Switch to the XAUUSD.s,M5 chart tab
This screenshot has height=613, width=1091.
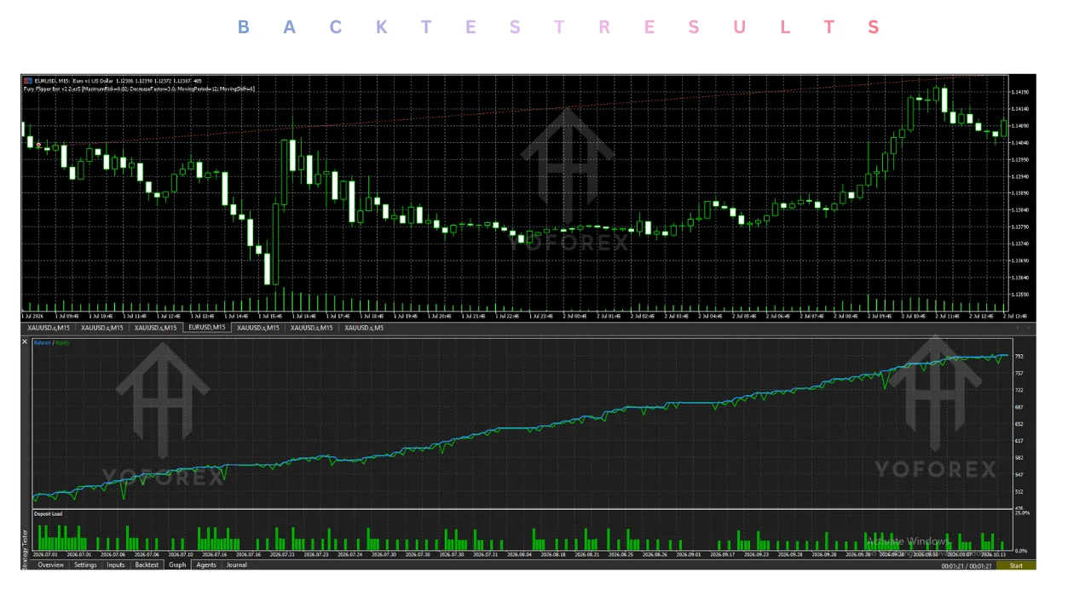coord(366,327)
